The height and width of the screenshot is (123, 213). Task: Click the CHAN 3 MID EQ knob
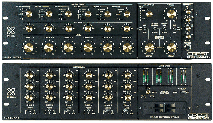pyautogui.click(x=69, y=86)
